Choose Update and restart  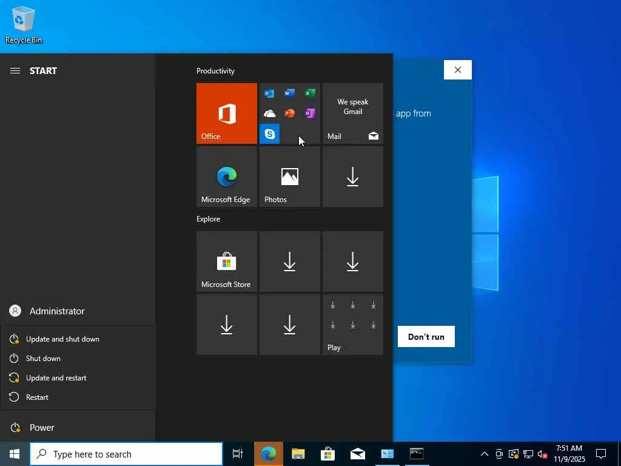78,377
